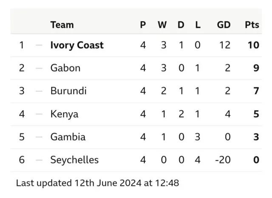Screen dimensions: 272x198
Task: Click the Ivory Coast team name
Action: click(x=76, y=45)
